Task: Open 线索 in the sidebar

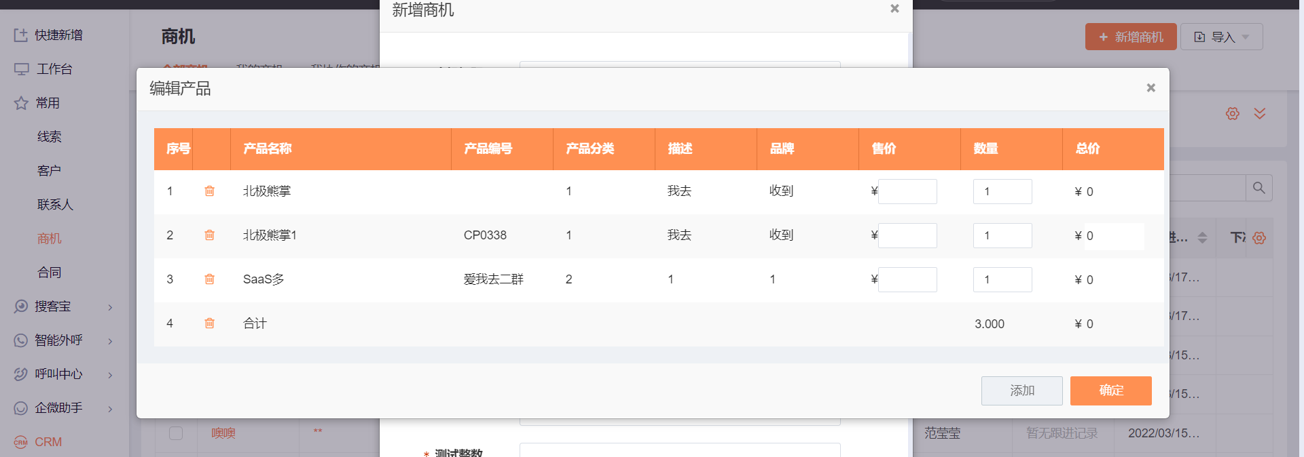Action: coord(50,136)
